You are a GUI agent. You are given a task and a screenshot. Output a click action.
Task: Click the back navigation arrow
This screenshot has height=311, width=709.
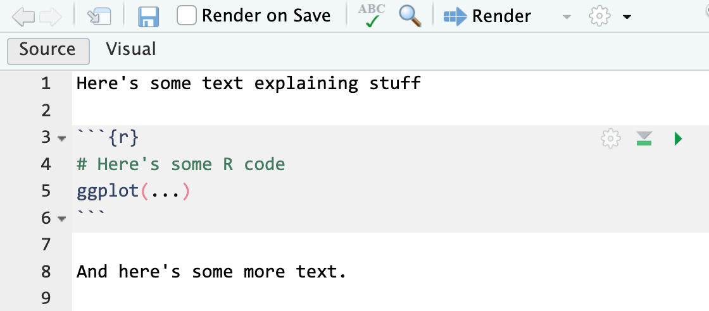point(22,16)
